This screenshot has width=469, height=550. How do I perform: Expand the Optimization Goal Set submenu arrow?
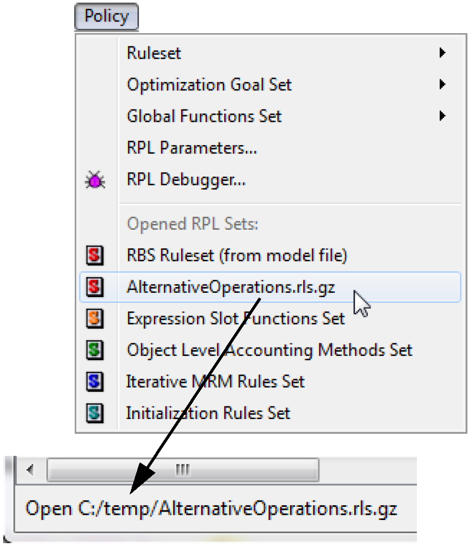point(443,84)
